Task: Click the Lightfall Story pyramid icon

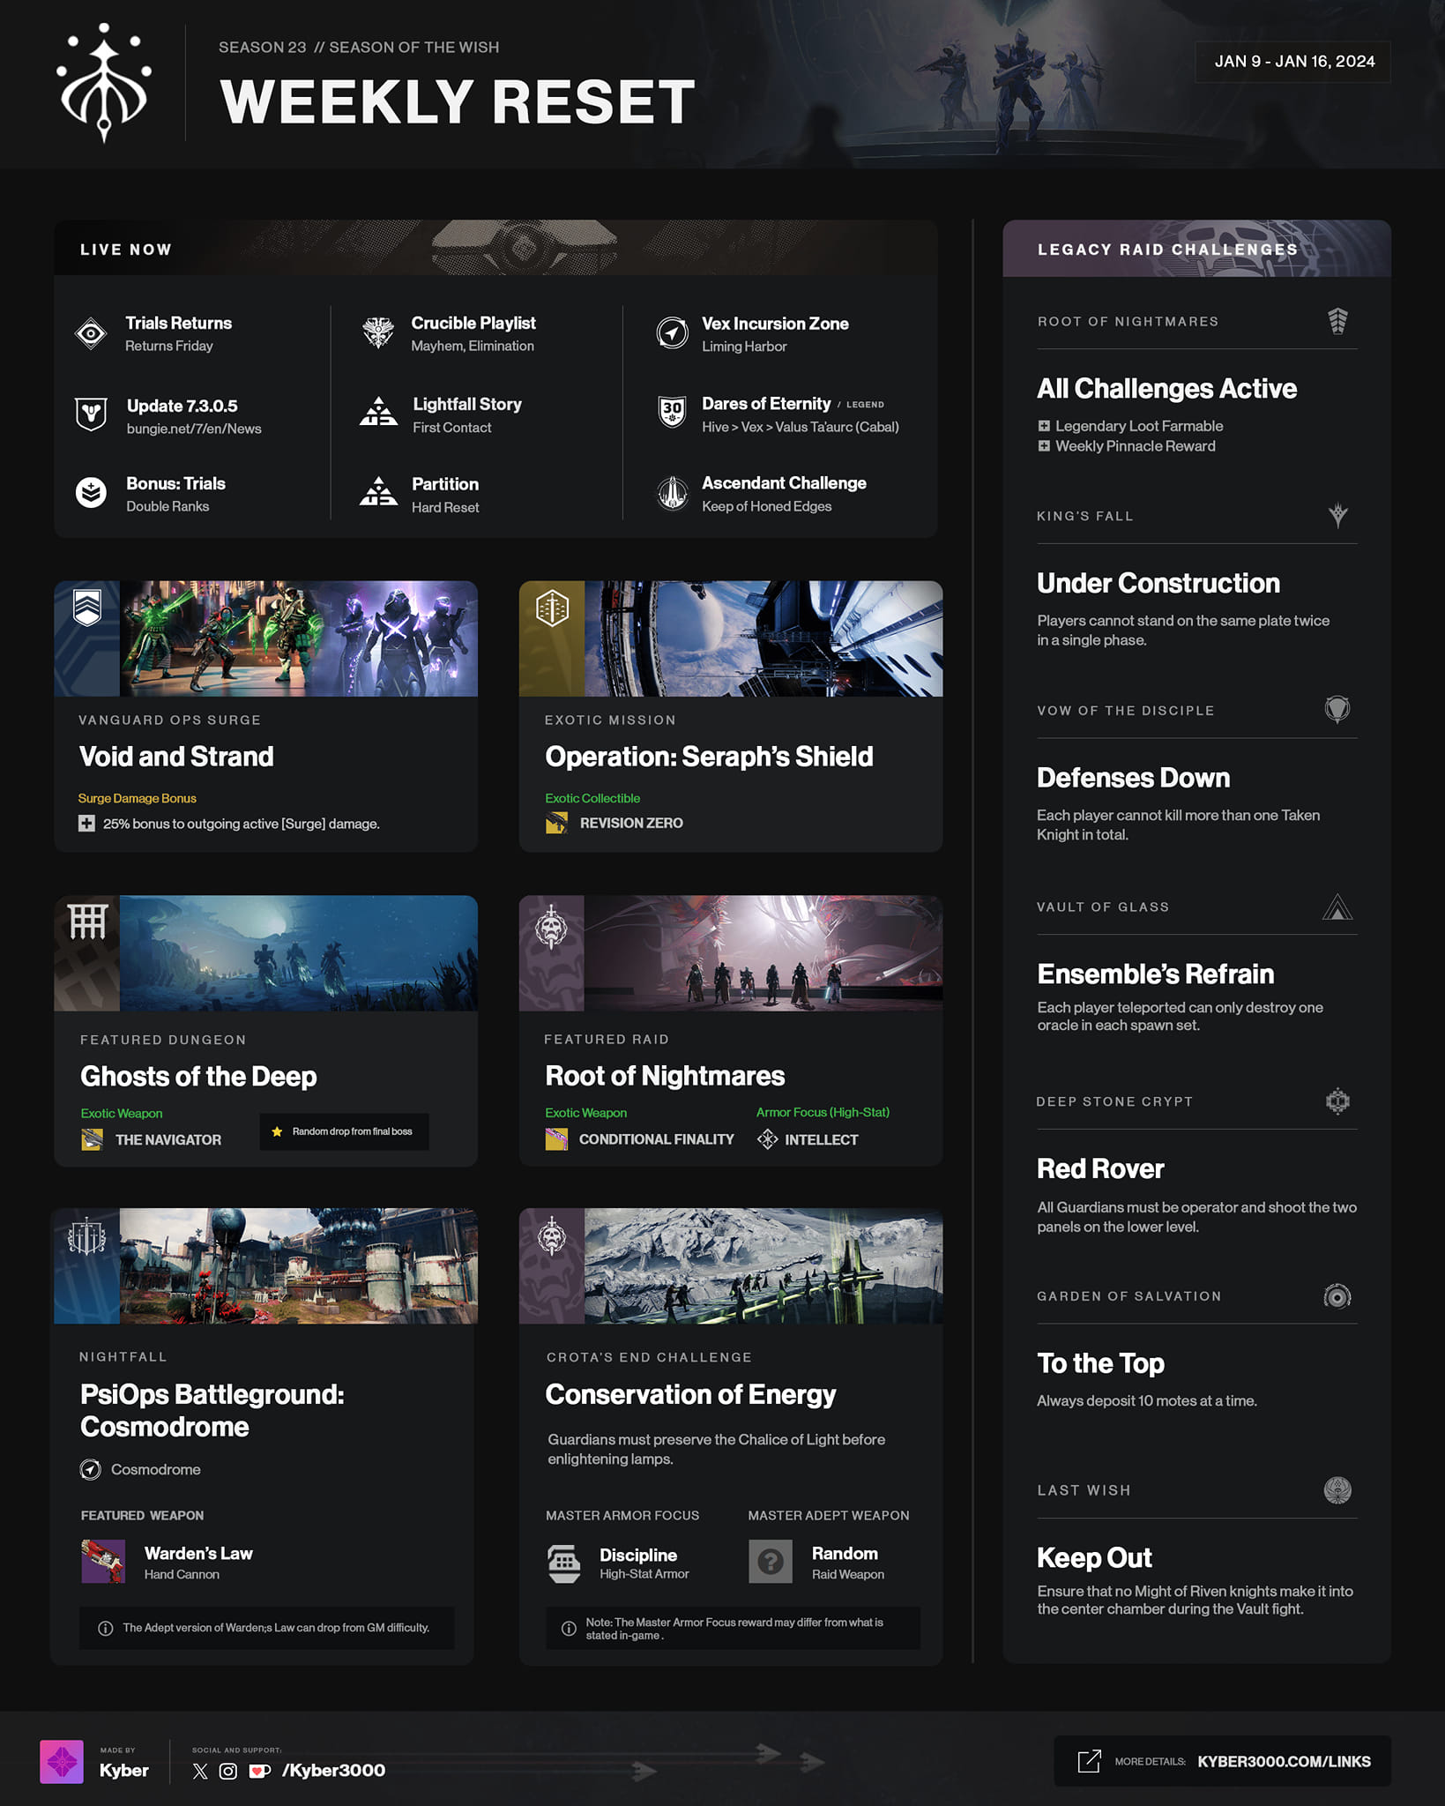Action: tap(378, 412)
